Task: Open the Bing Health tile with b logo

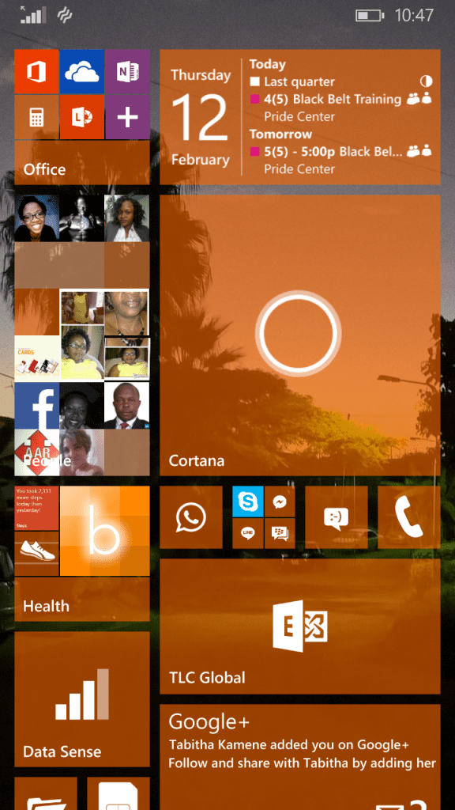Action: pos(105,531)
